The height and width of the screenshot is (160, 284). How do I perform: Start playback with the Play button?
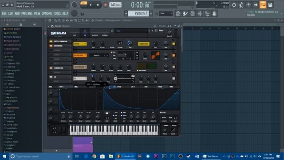pos(91,5)
